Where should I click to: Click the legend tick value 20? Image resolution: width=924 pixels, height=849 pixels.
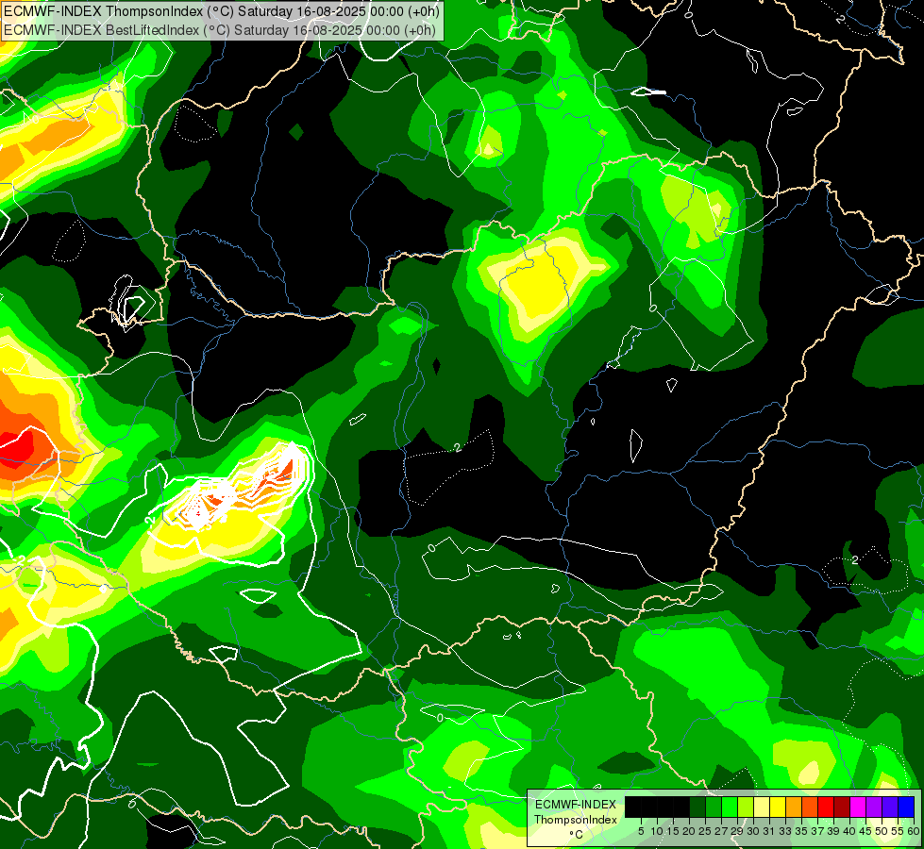click(689, 831)
